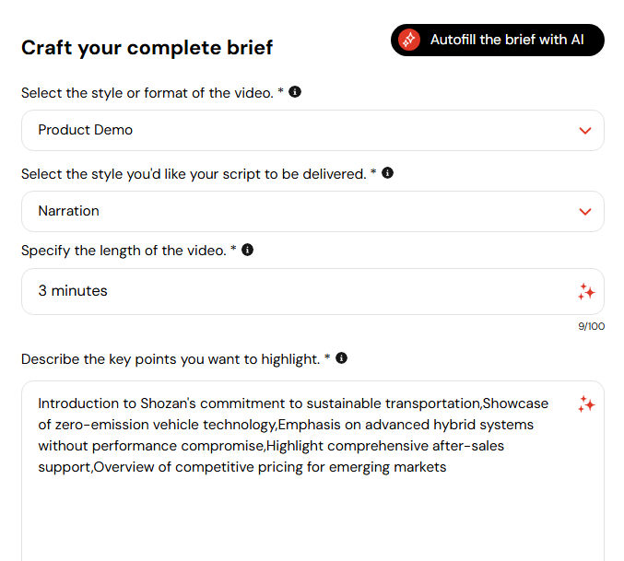Click the 9/100 character counter
The height and width of the screenshot is (561, 624).
pyautogui.click(x=592, y=326)
